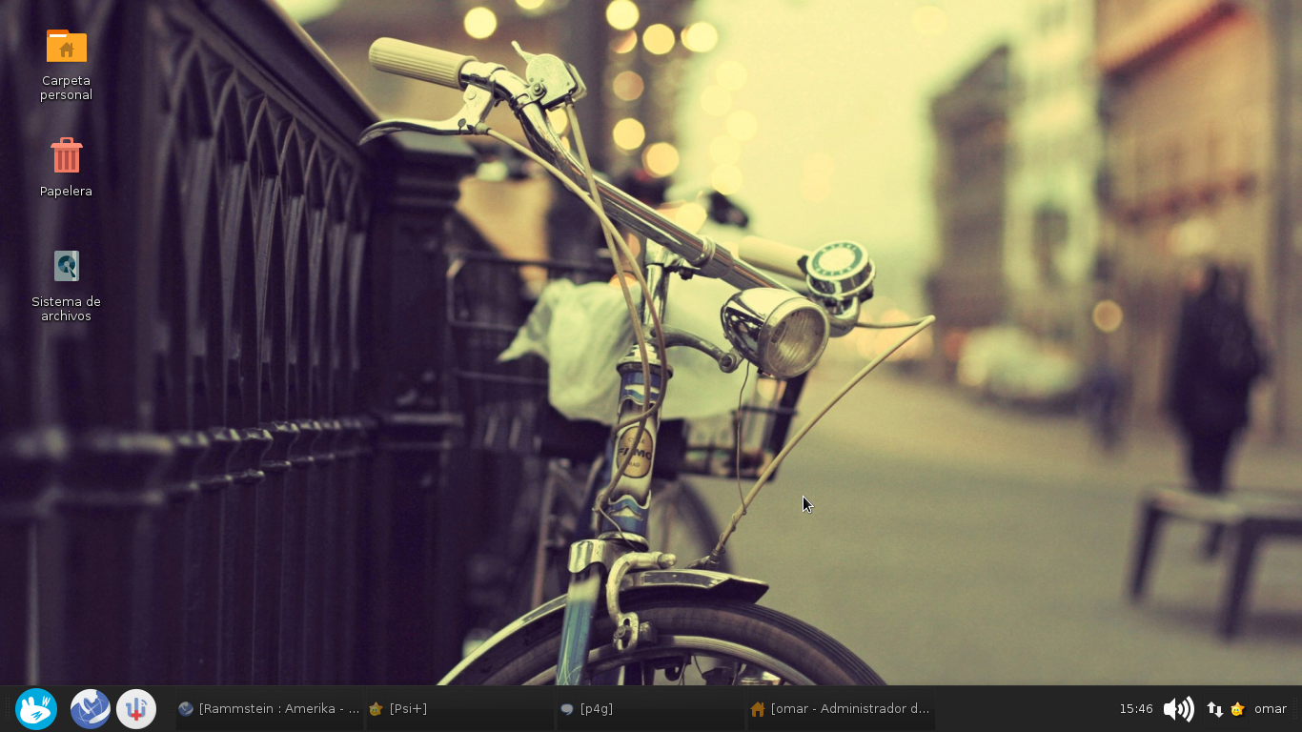
Task: Click the Psi+ star tray icon
Action: (x=1237, y=709)
